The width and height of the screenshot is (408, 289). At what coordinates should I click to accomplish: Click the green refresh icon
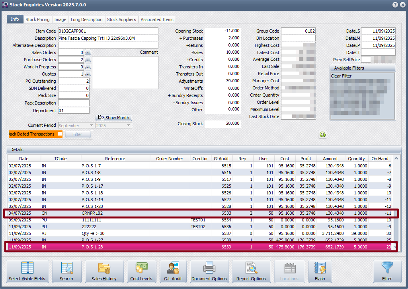pos(322,135)
